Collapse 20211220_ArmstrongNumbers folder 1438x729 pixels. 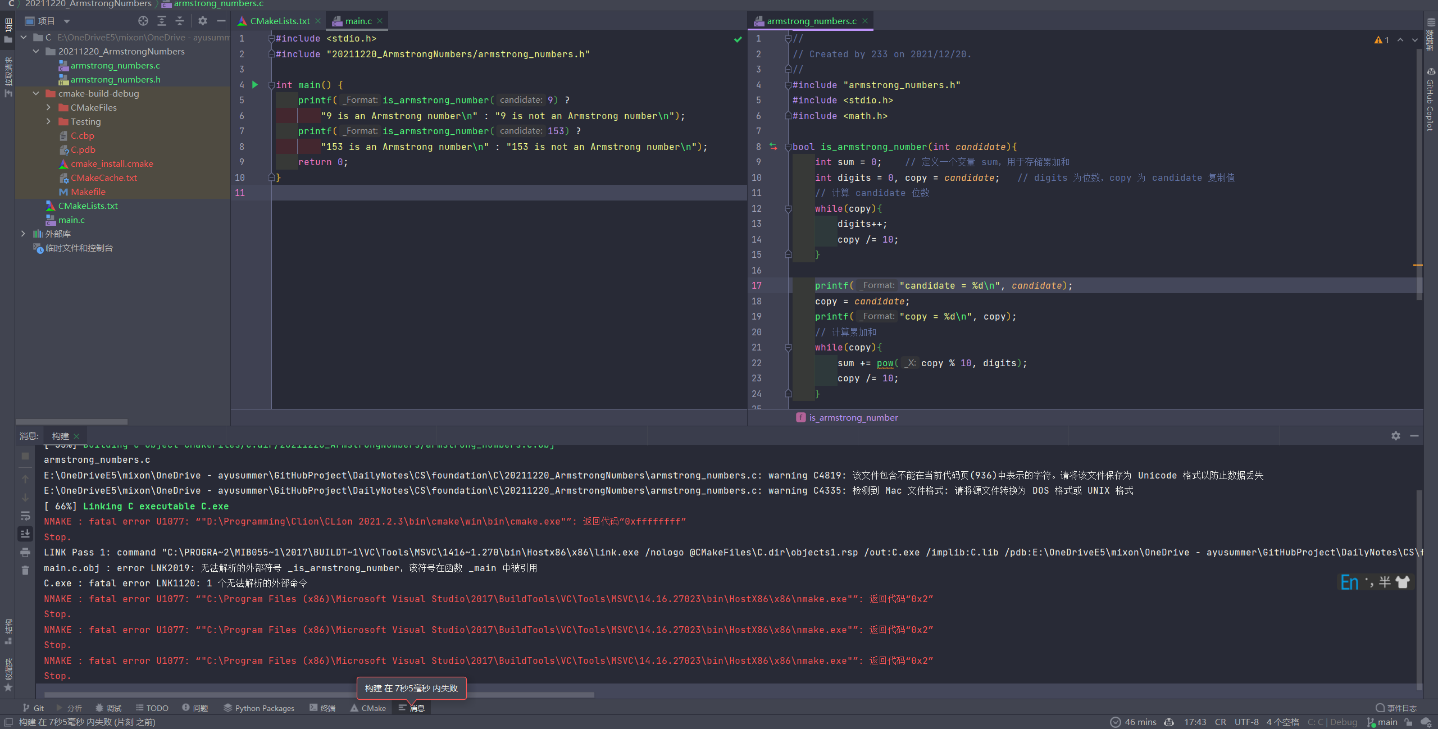[x=36, y=51]
